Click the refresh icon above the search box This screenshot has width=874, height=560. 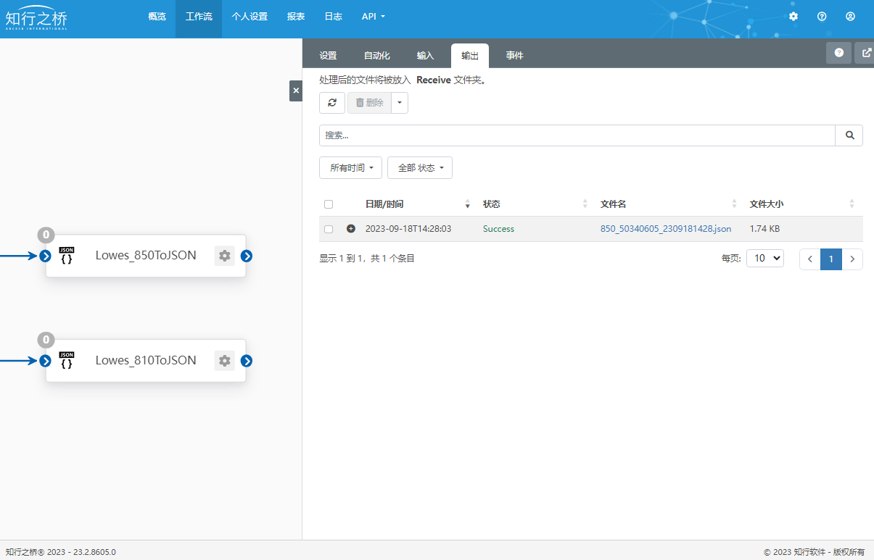click(332, 103)
